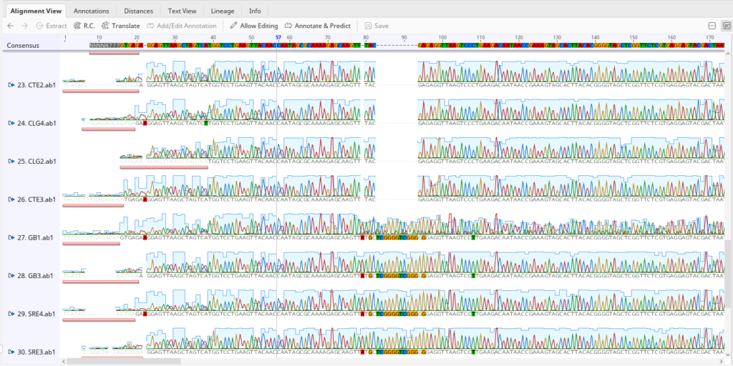This screenshot has height=366, width=733.
Task: Select the Info tab
Action: (255, 11)
